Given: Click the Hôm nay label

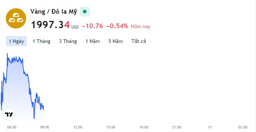Looking at the screenshot, I should point(140,26).
